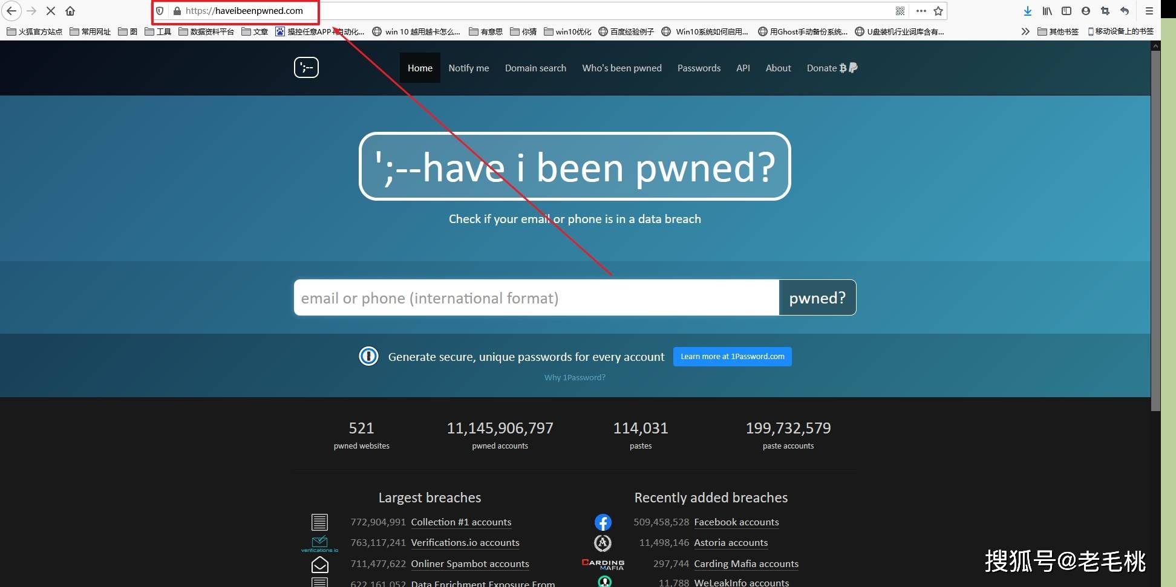The image size is (1176, 587).
Task: Open the 操控任意APP自动化 bookmark
Action: [320, 31]
